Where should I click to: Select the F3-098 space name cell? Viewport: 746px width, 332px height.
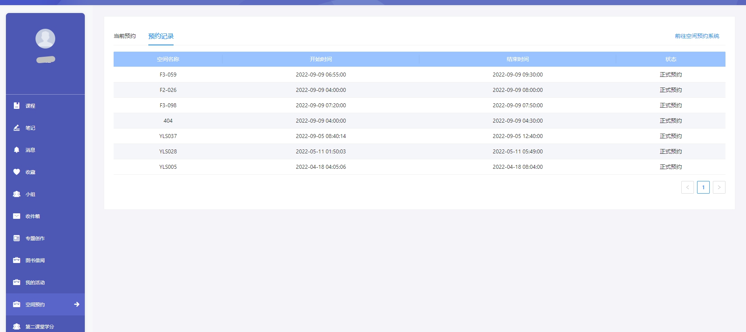(168, 105)
